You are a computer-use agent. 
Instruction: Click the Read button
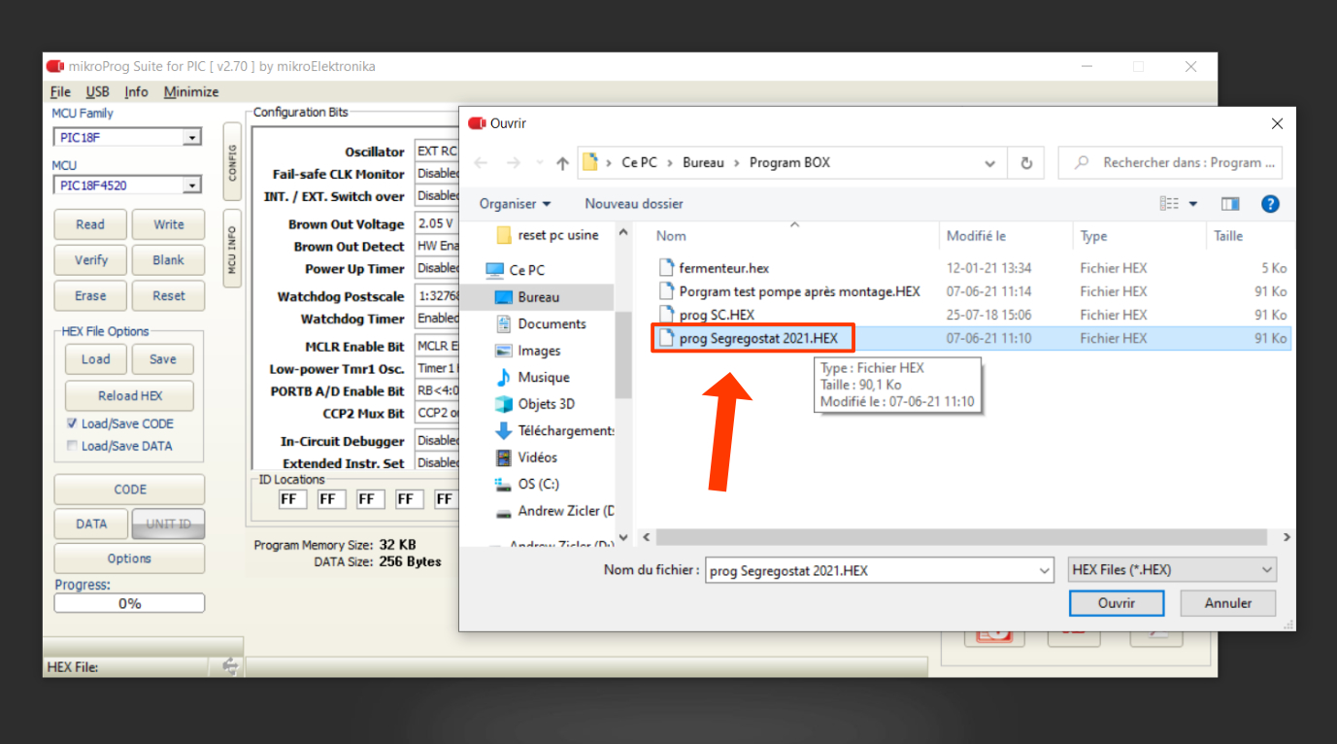click(x=90, y=224)
